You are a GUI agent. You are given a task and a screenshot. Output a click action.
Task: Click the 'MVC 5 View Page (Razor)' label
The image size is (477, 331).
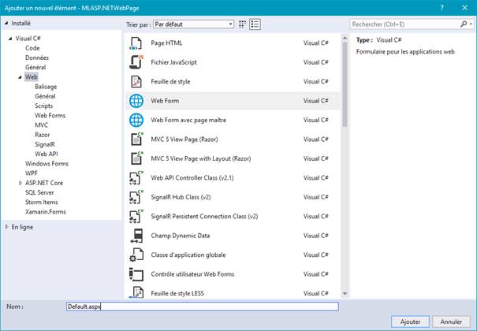point(184,139)
